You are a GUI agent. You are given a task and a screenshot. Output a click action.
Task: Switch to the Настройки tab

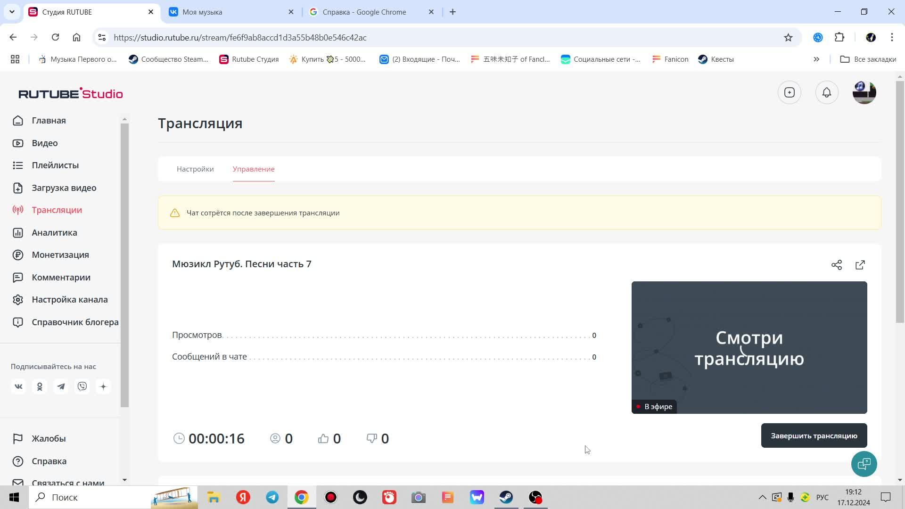[x=195, y=169]
